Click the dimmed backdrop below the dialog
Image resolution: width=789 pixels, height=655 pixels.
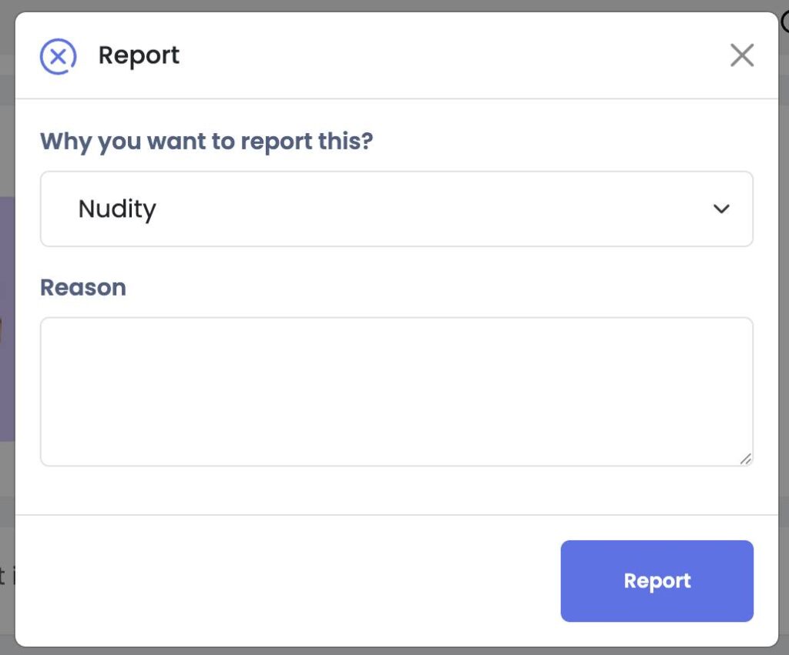(x=394, y=651)
